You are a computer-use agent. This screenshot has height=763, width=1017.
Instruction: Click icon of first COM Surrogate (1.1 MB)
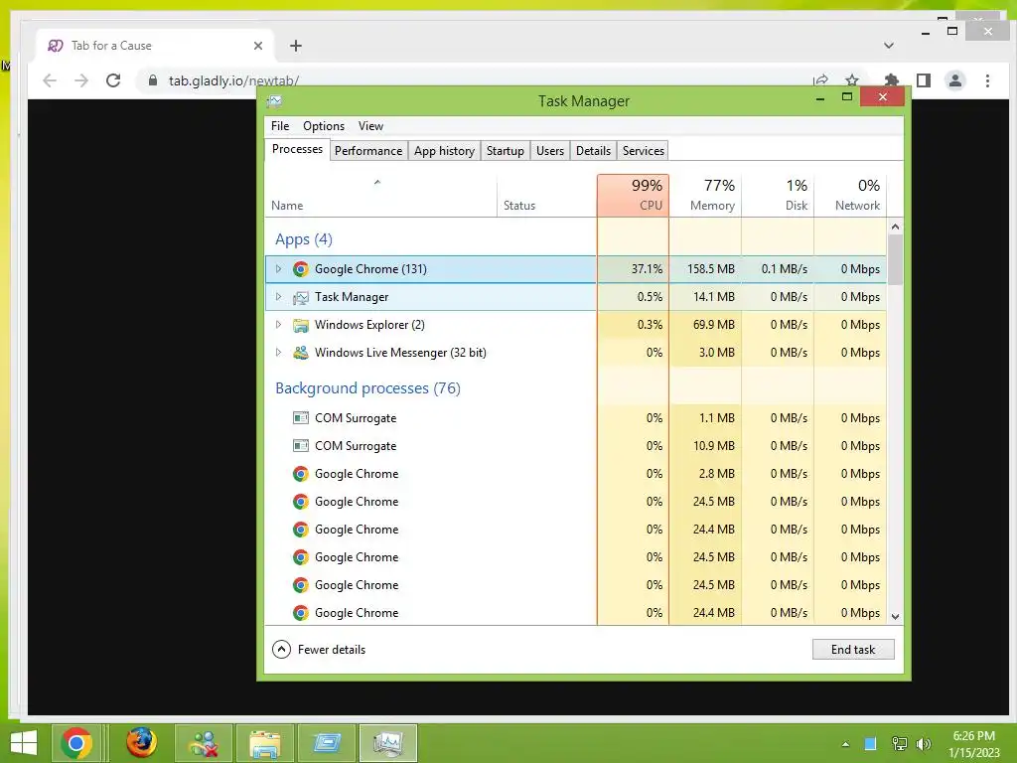tap(300, 418)
